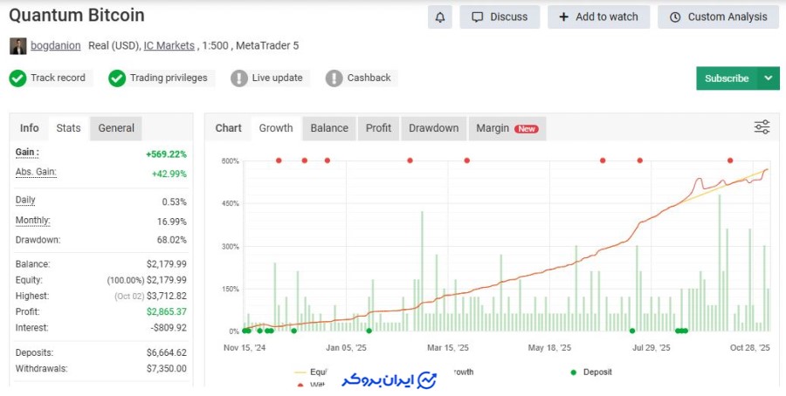Open the bogdanion profile link
This screenshot has width=786, height=396.
coord(54,45)
